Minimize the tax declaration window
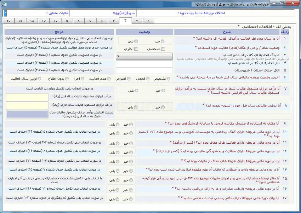 coord(274,3)
